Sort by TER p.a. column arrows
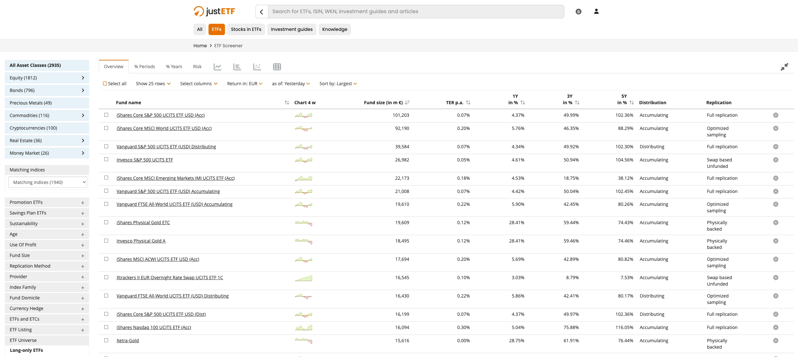 468,103
